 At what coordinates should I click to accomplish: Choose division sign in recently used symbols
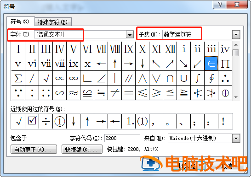coord(46,121)
